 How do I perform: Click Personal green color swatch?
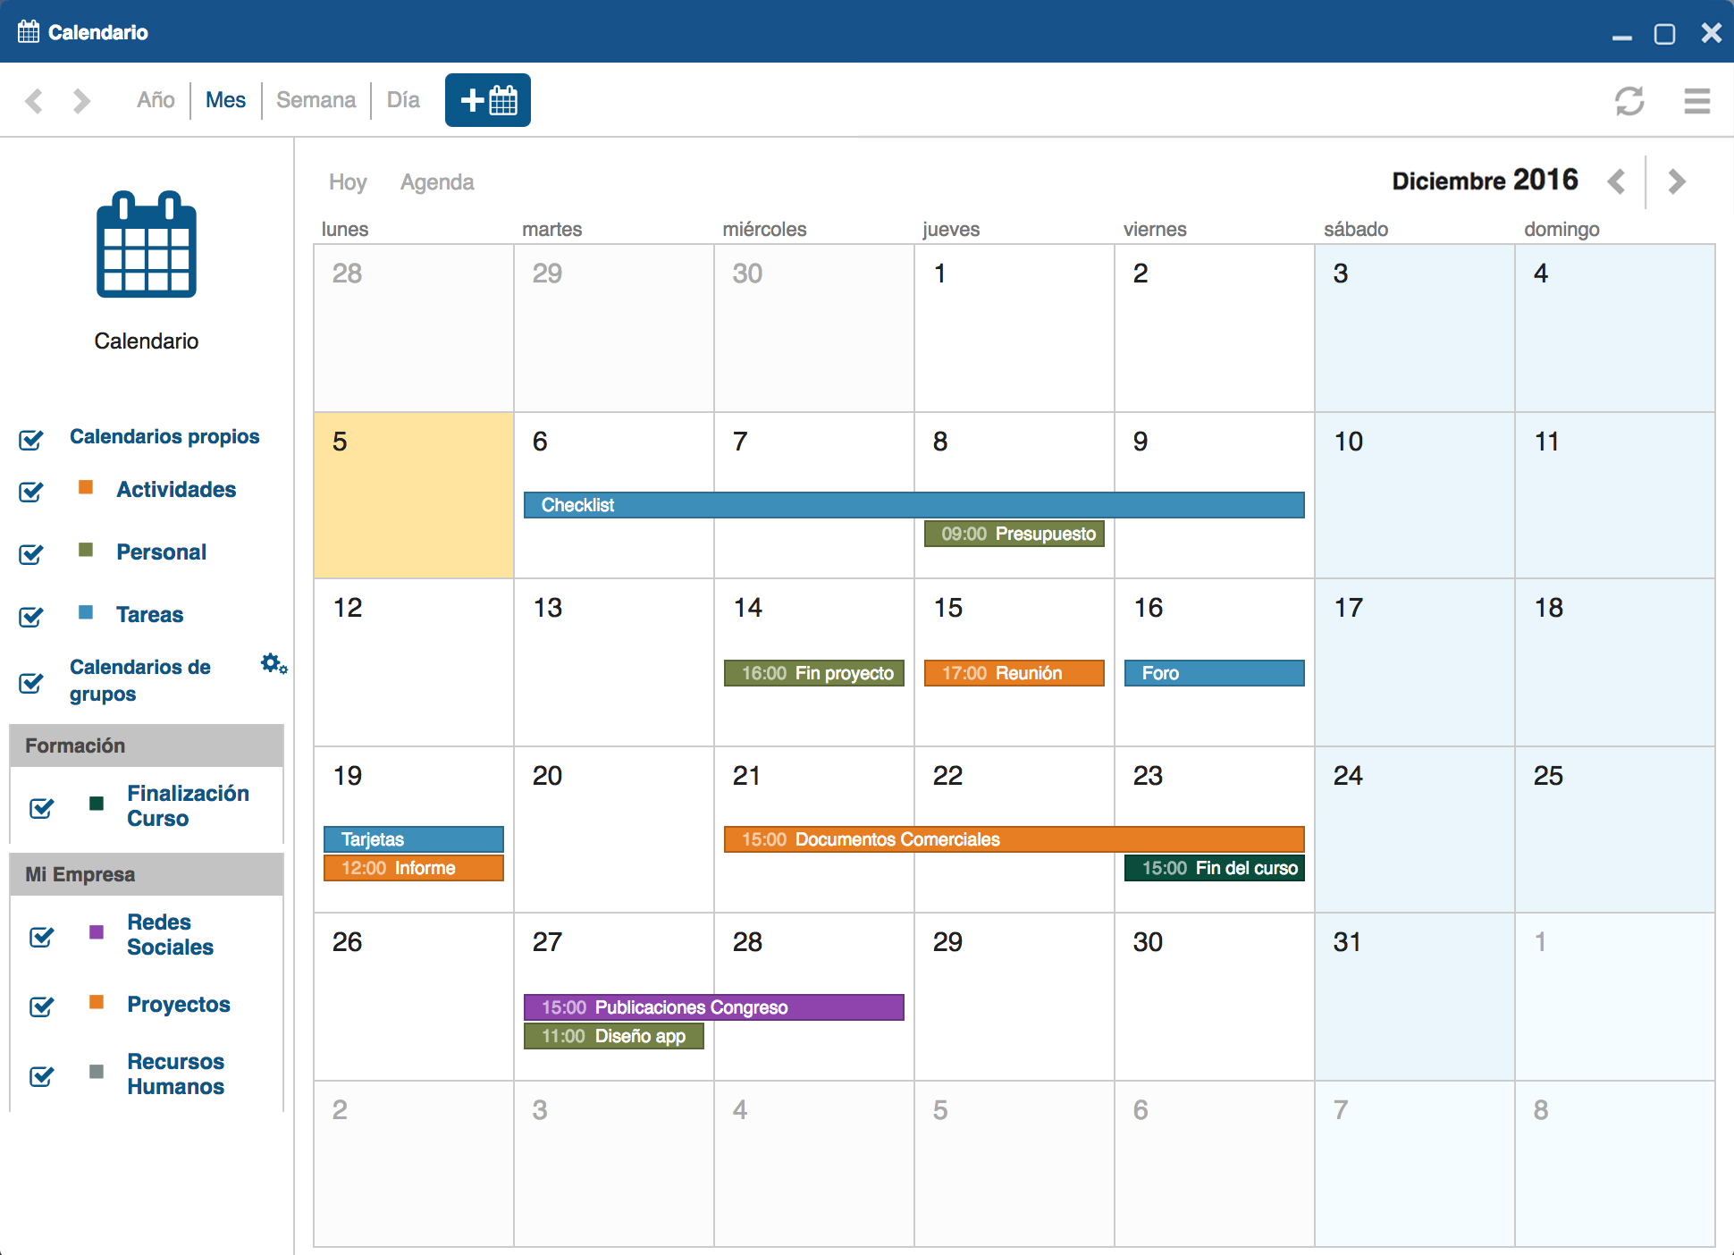point(86,550)
